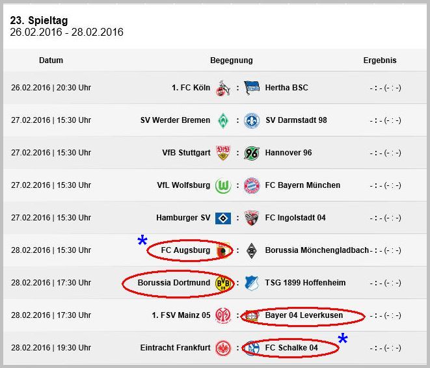Screen dimensions: 430x368
Task: Click the Borussia Mönchengladbach diamond logo
Action: [252, 250]
